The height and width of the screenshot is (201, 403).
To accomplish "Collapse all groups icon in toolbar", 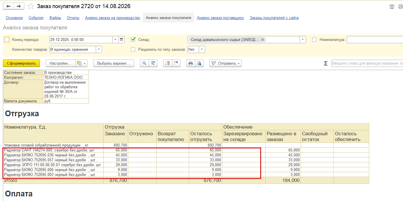I will point(168,63).
